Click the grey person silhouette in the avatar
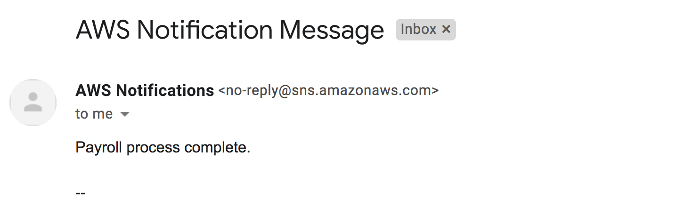 tap(33, 102)
